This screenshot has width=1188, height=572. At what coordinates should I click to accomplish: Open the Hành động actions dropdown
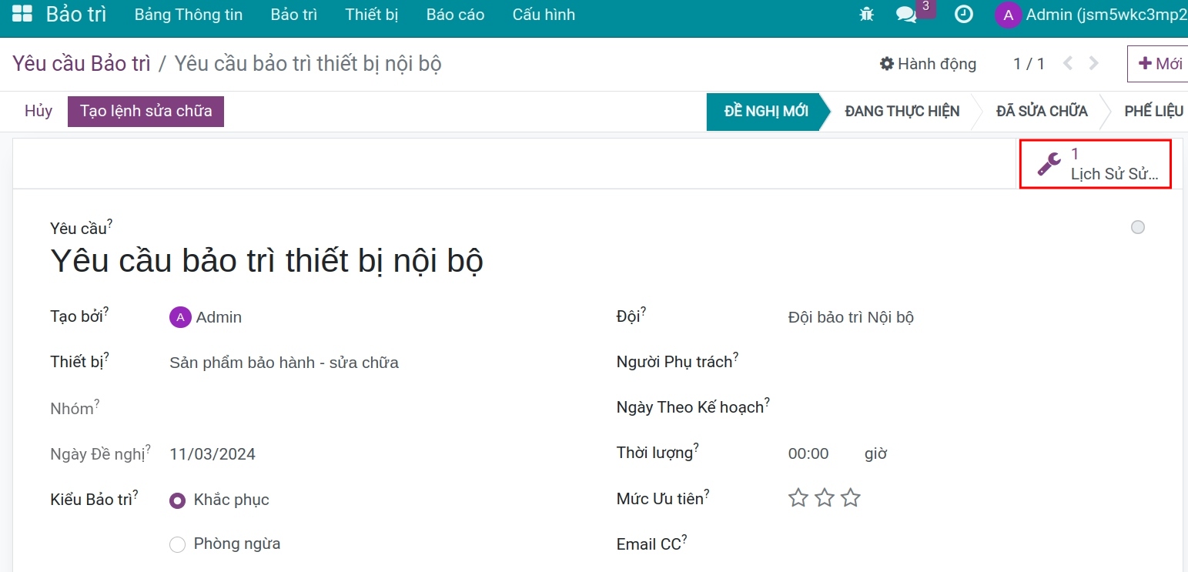coord(928,64)
